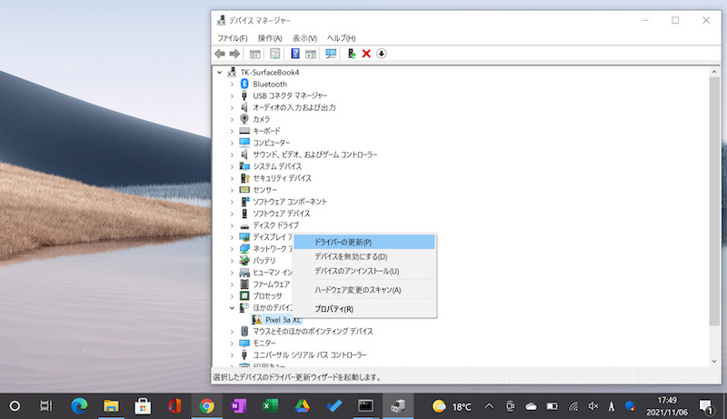Choose プロパティ(R) in the context menu
Screen dimensions: 727x419
click(x=334, y=309)
